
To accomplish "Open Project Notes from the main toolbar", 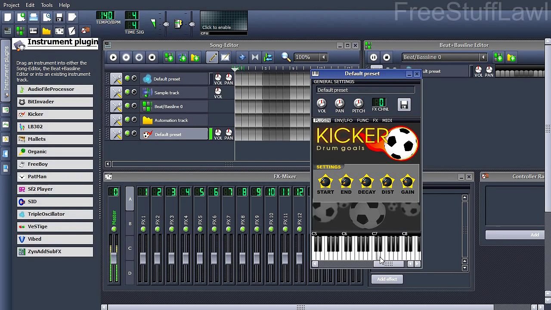I will pos(72,31).
